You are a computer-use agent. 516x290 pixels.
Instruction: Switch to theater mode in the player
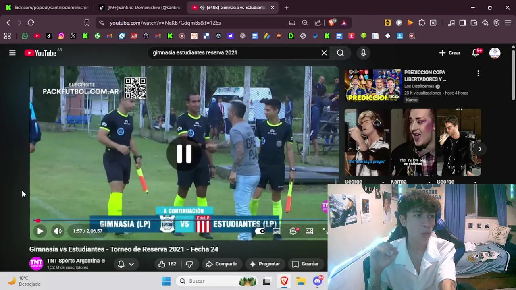click(309, 231)
